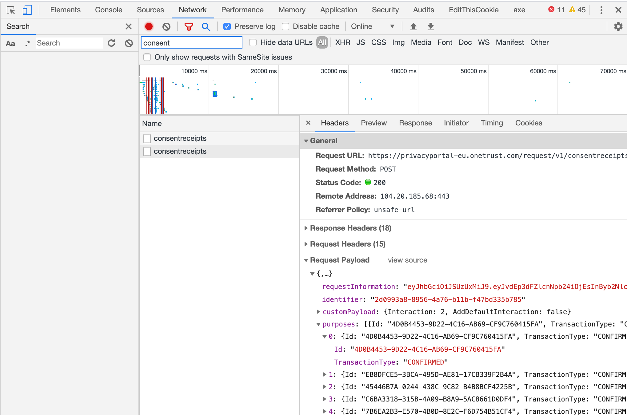Filter requests by Img type

tap(398, 42)
